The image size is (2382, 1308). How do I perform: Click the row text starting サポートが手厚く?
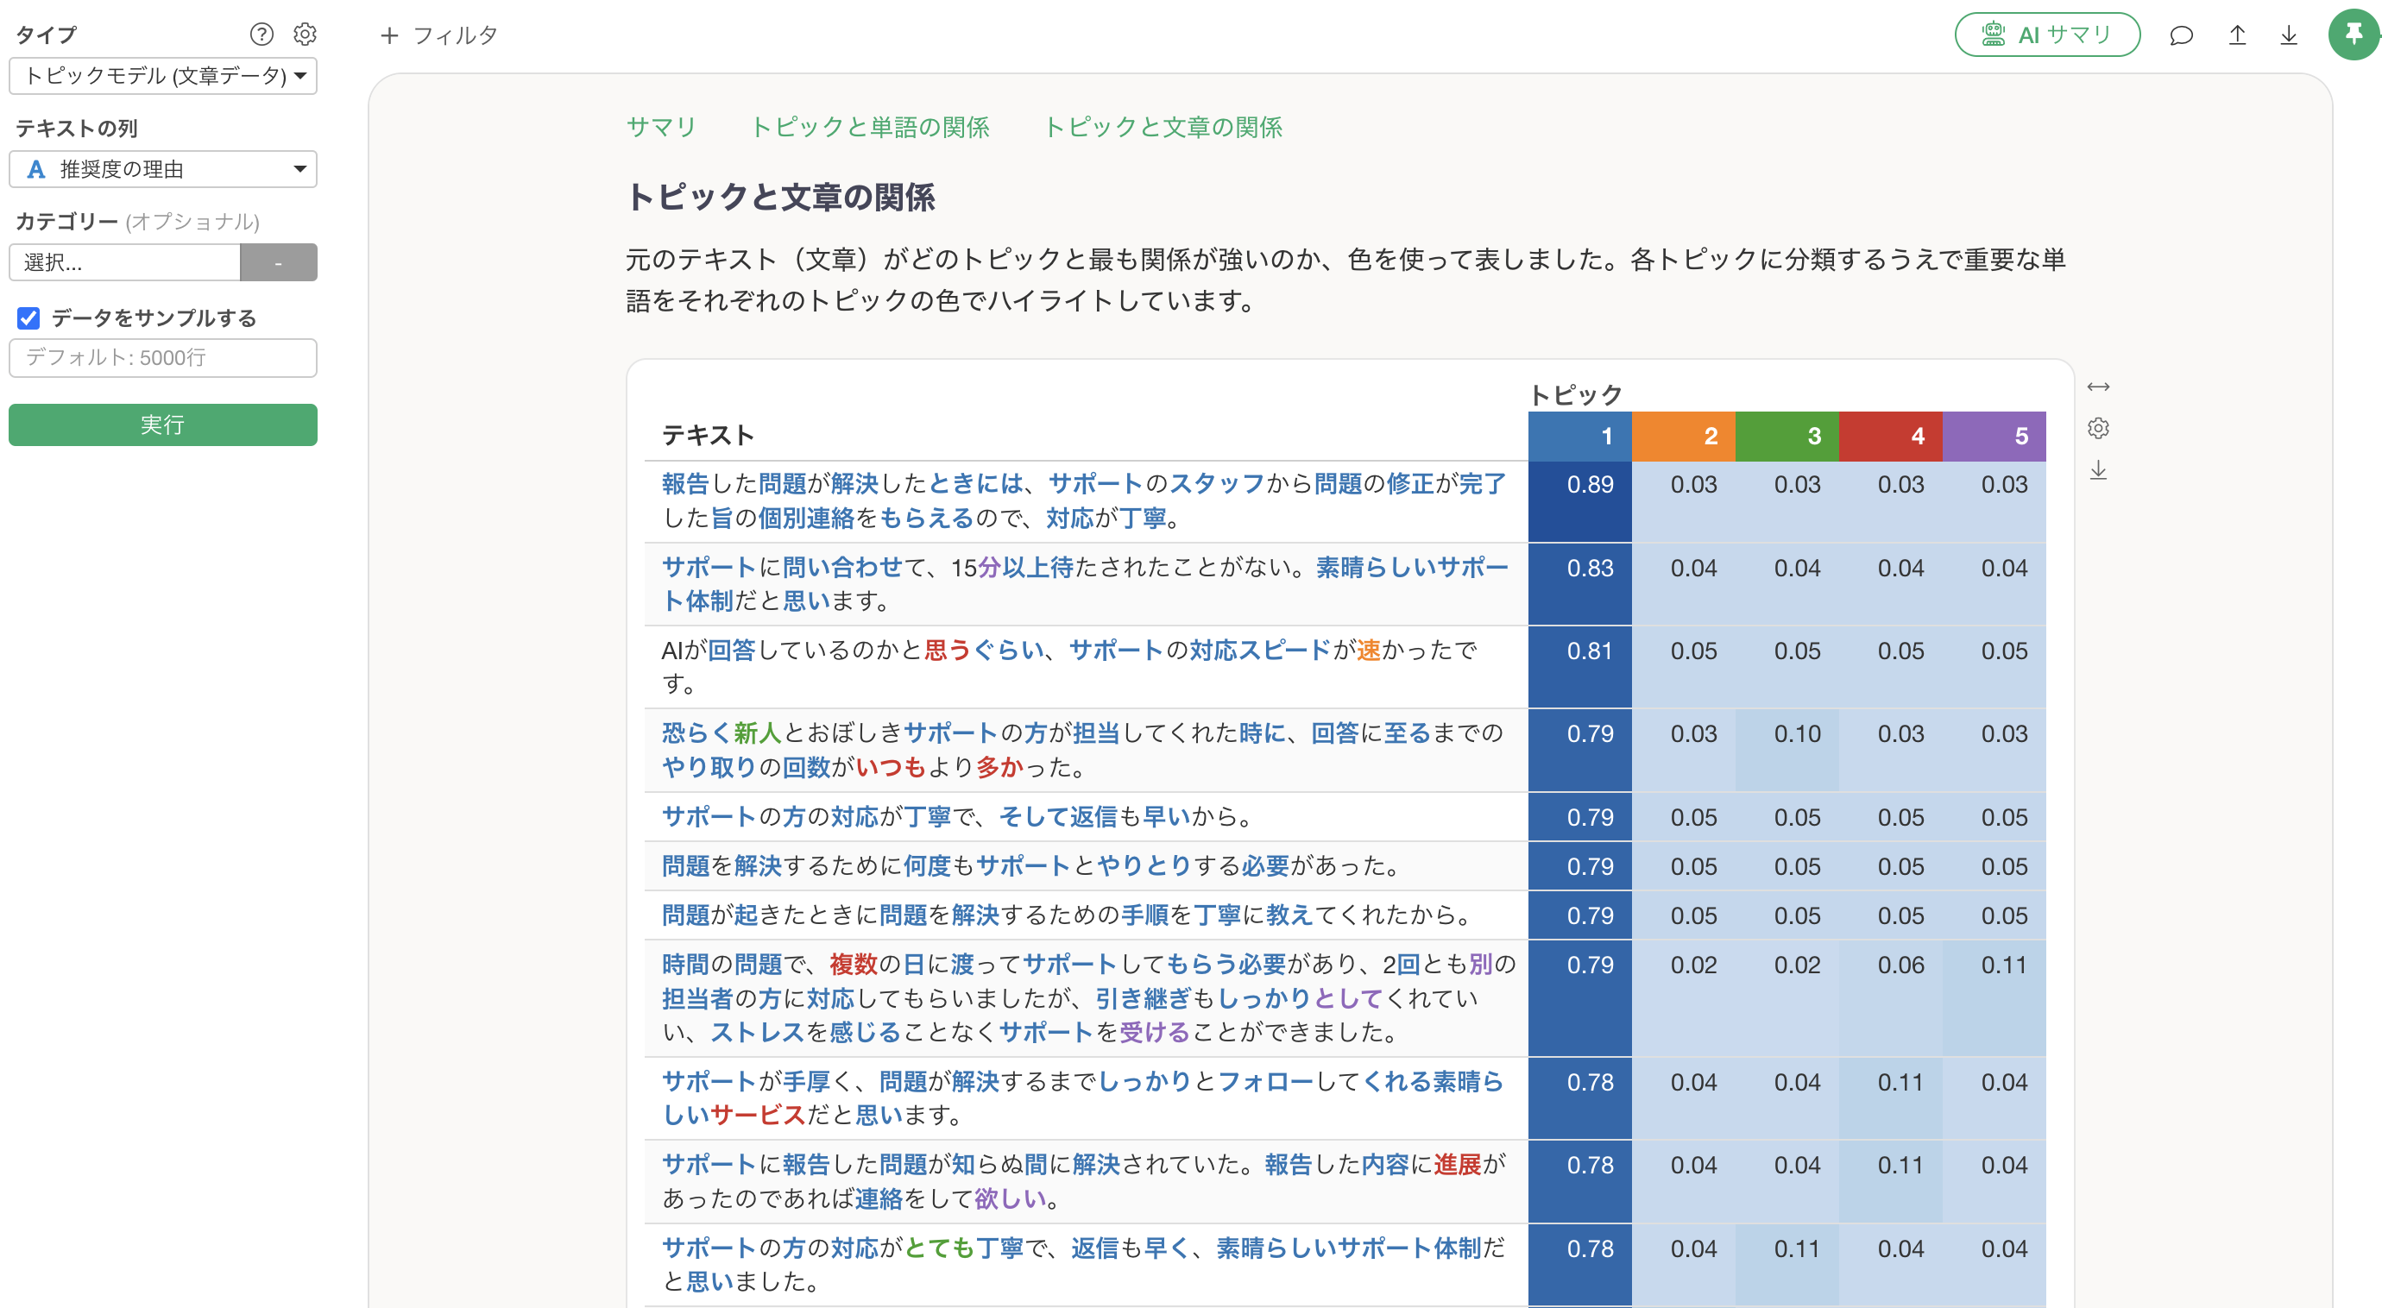click(x=1083, y=1098)
